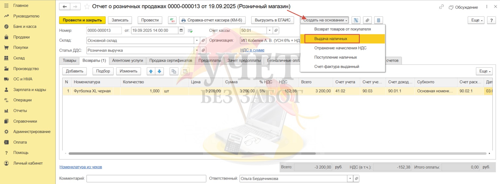Go back with the left arrow button
Image resolution: width=500 pixels, height=184 pixels.
[x=65, y=7]
